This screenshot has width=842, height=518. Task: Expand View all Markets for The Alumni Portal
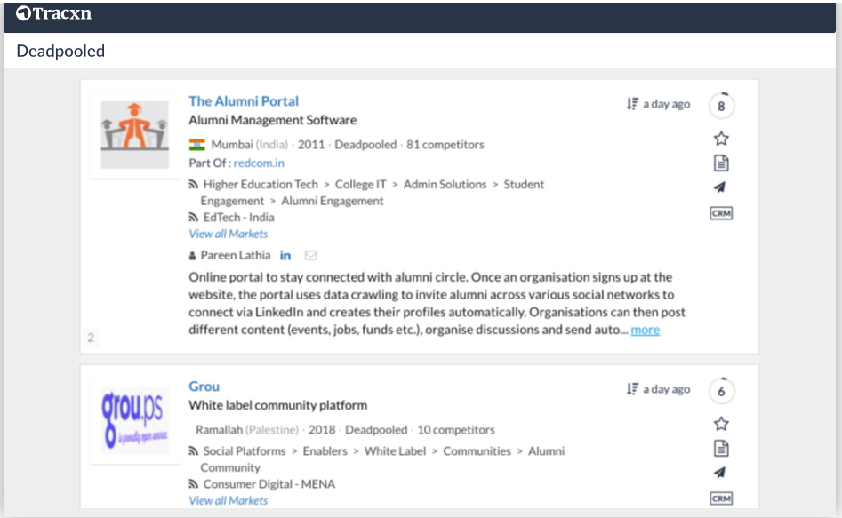click(x=229, y=234)
